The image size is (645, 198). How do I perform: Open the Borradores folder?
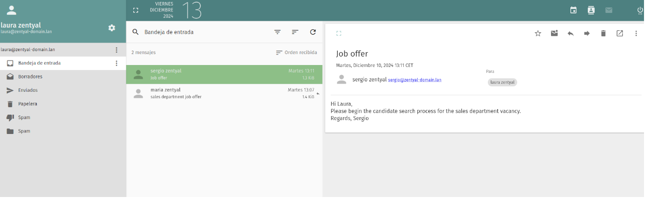(x=63, y=77)
